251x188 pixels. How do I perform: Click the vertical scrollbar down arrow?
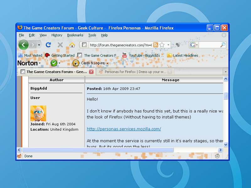click(x=226, y=145)
